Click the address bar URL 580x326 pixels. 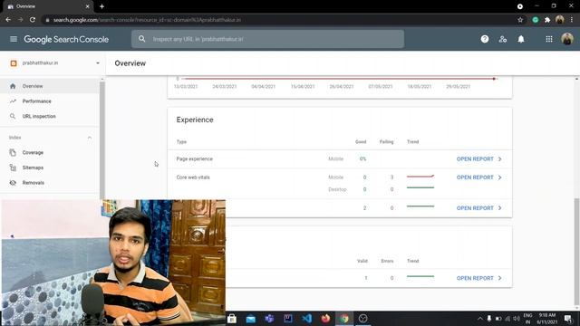147,20
